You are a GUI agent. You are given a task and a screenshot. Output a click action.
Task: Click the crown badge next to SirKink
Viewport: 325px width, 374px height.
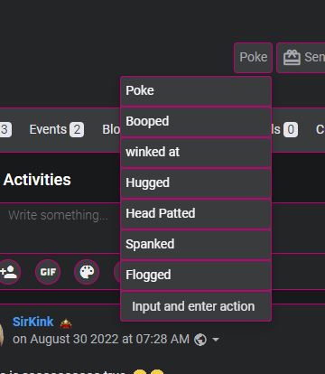[66, 323]
